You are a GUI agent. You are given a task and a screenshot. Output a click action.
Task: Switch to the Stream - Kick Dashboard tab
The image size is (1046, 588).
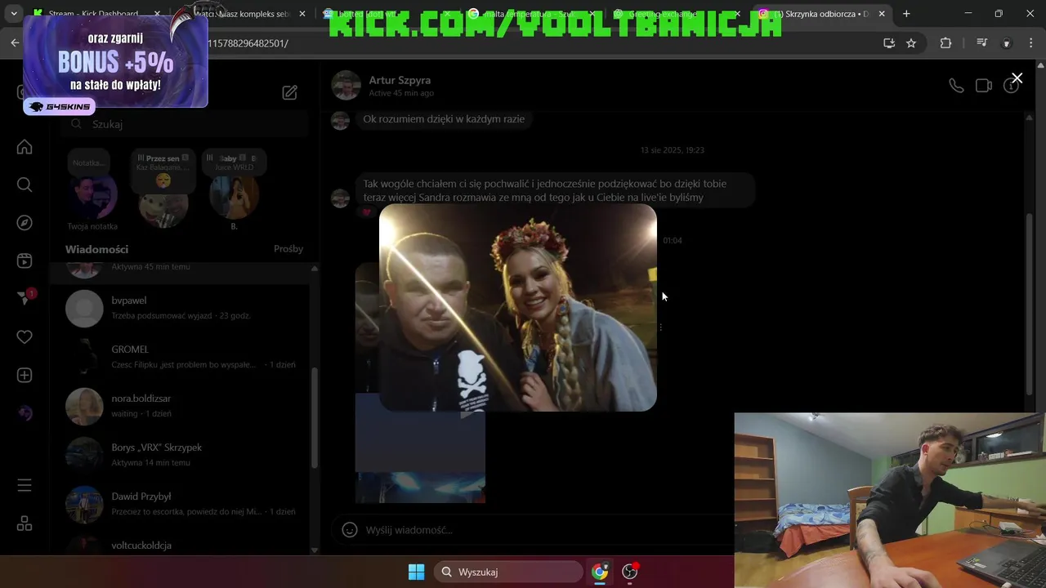94,14
